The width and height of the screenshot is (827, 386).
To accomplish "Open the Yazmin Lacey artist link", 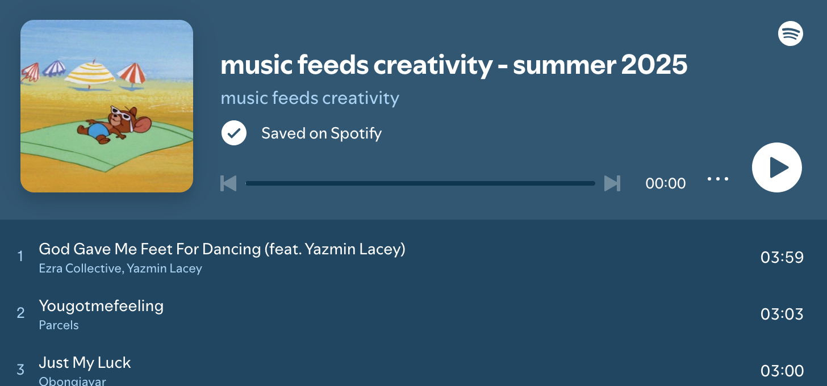I will pos(164,268).
